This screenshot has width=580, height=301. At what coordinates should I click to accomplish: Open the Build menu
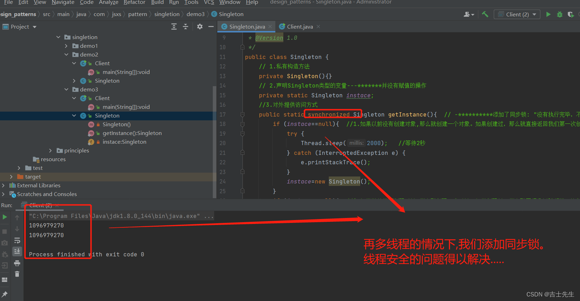[x=157, y=2]
